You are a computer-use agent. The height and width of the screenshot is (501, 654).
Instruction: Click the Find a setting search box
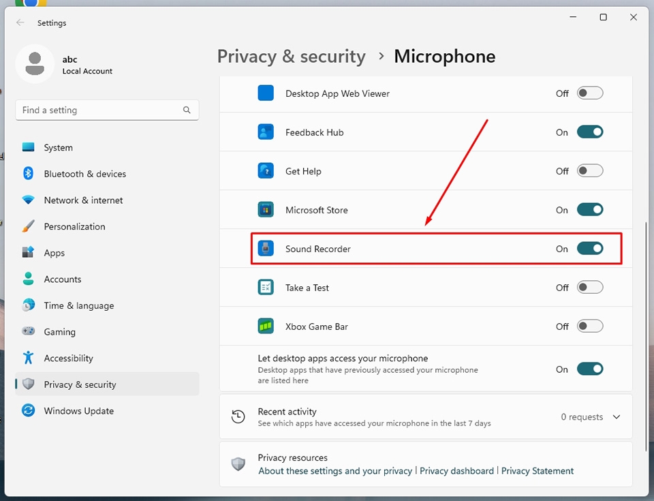[x=107, y=110]
